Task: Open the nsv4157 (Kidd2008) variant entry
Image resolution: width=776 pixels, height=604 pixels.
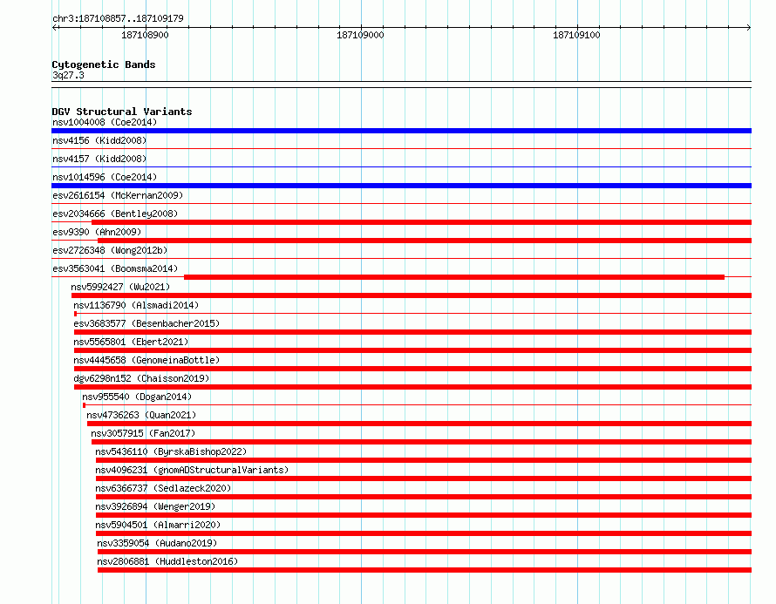Action: [99, 159]
